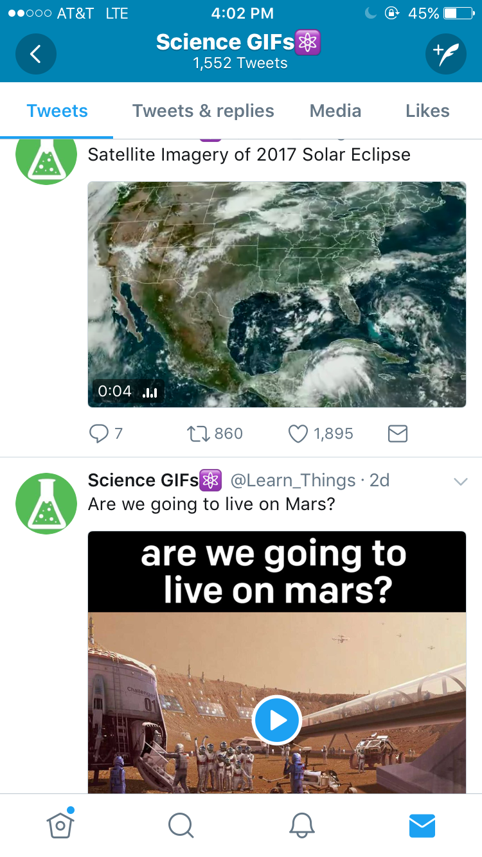Open Notifications bell icon
This screenshot has width=482, height=857.
301,825
